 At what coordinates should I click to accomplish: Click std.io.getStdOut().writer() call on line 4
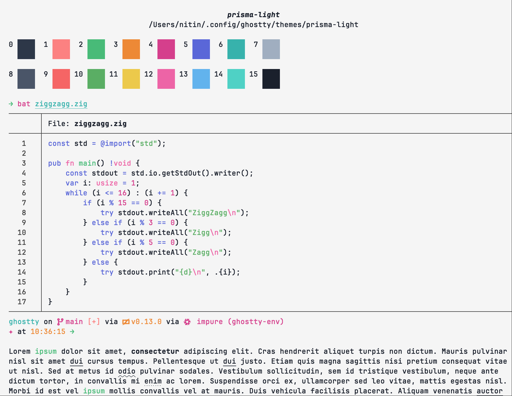(x=190, y=173)
